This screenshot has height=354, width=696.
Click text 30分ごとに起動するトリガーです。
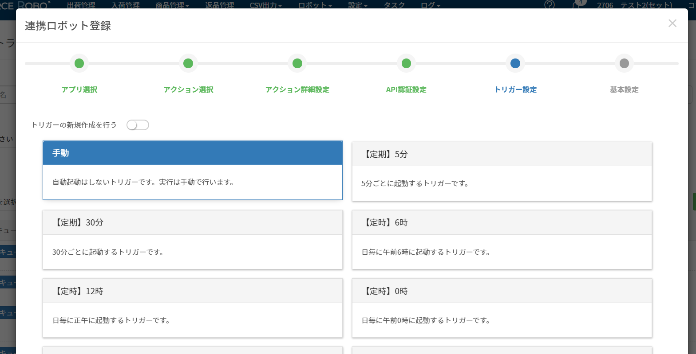(x=108, y=253)
